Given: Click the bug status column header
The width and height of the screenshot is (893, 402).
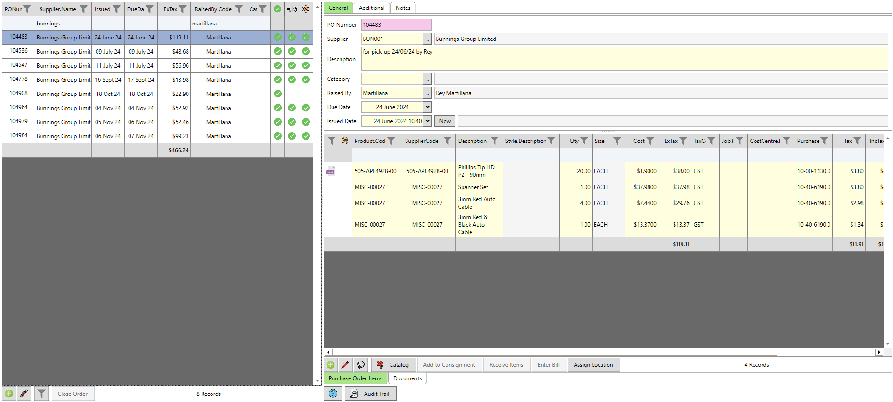Looking at the screenshot, I should pyautogui.click(x=306, y=9).
